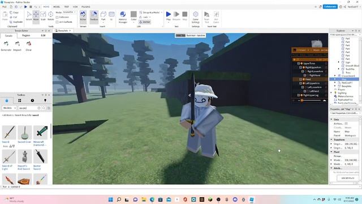Expand the ClassicSword item in Explorer
362x204 pixels.
coord(335,75)
